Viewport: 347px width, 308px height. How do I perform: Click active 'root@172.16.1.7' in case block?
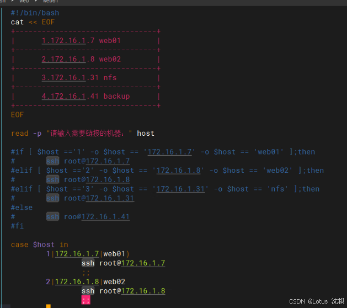(132, 263)
